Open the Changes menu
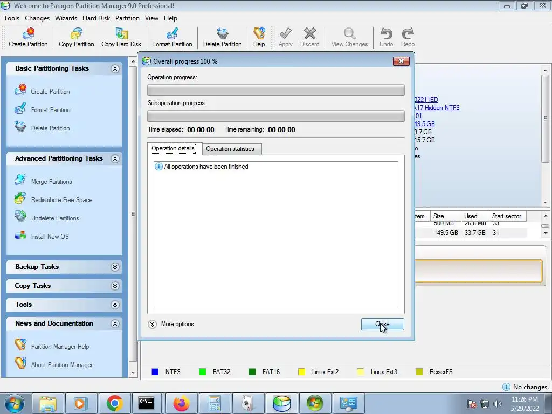Image resolution: width=552 pixels, height=414 pixels. 37,18
